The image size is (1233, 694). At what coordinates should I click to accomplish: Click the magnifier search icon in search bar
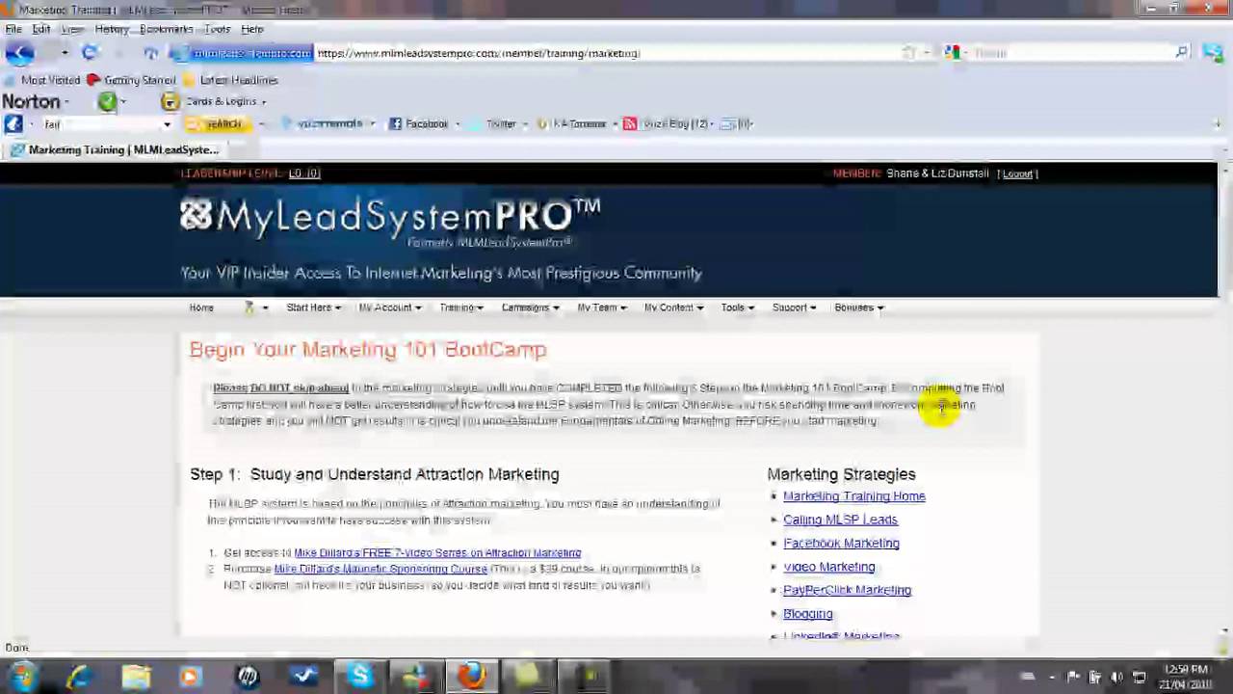(1182, 53)
